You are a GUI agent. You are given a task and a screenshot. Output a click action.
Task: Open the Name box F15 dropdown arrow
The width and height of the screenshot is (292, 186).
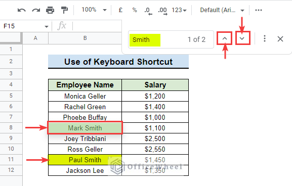47,27
